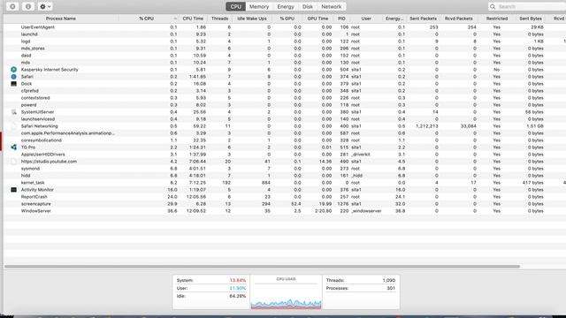Select the Safari compass icon
This screenshot has width=566, height=318.
pyautogui.click(x=14, y=77)
